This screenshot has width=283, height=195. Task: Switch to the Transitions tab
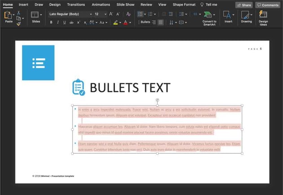point(75,4)
